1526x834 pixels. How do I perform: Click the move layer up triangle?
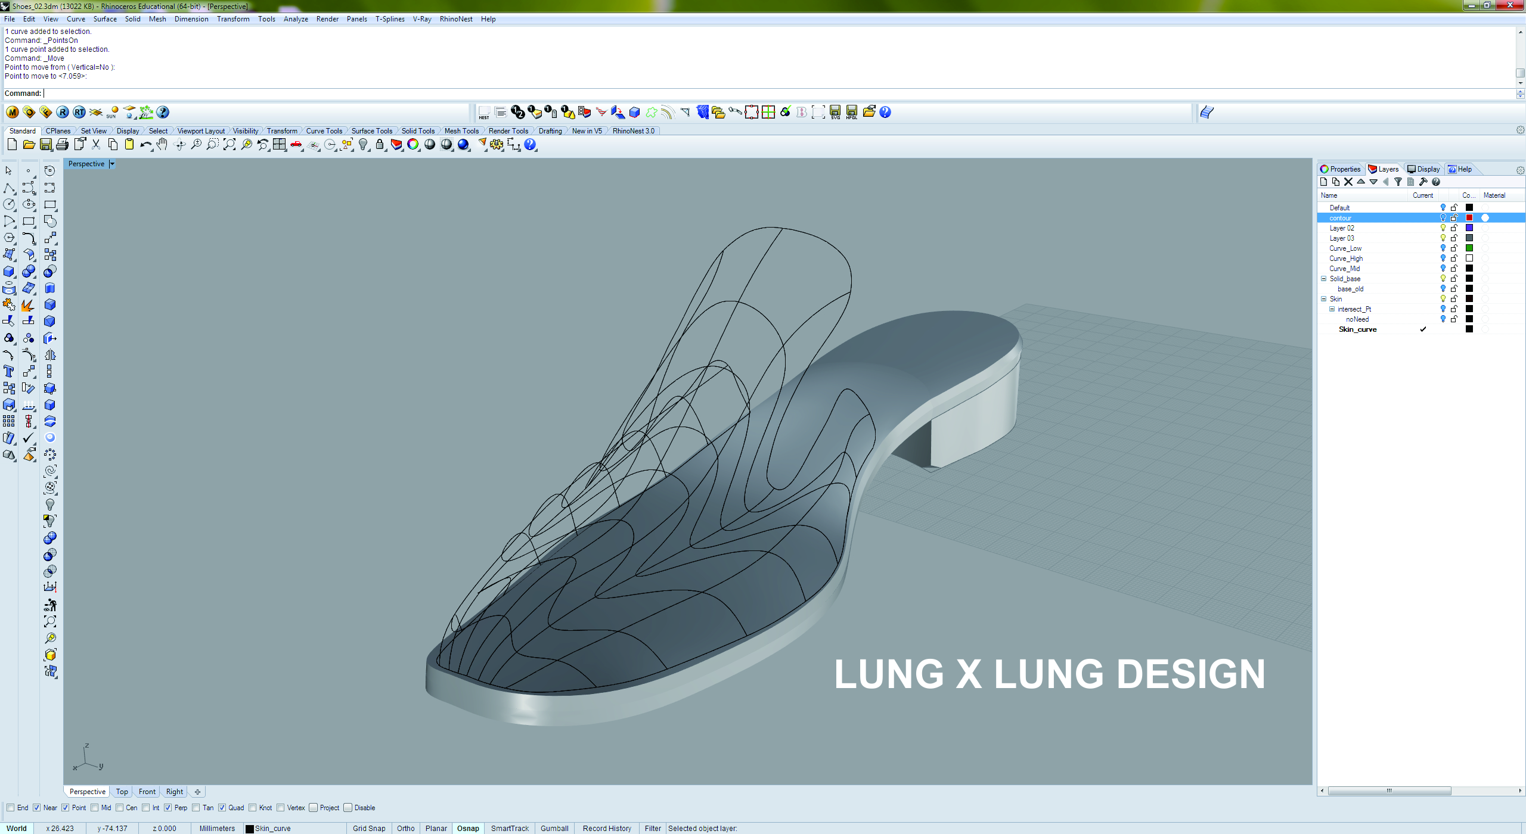[x=1361, y=182]
